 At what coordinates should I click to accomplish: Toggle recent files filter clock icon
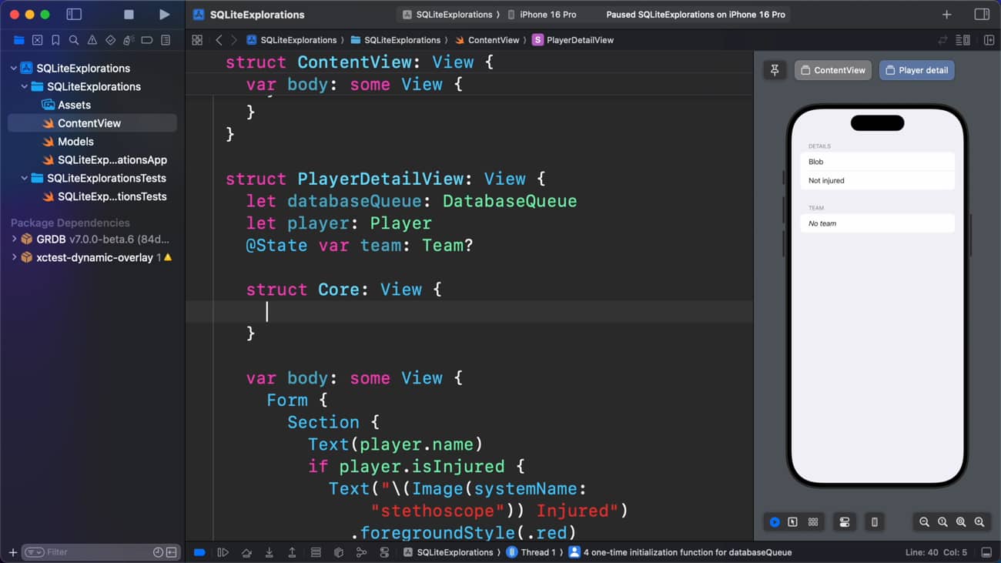[x=158, y=552]
